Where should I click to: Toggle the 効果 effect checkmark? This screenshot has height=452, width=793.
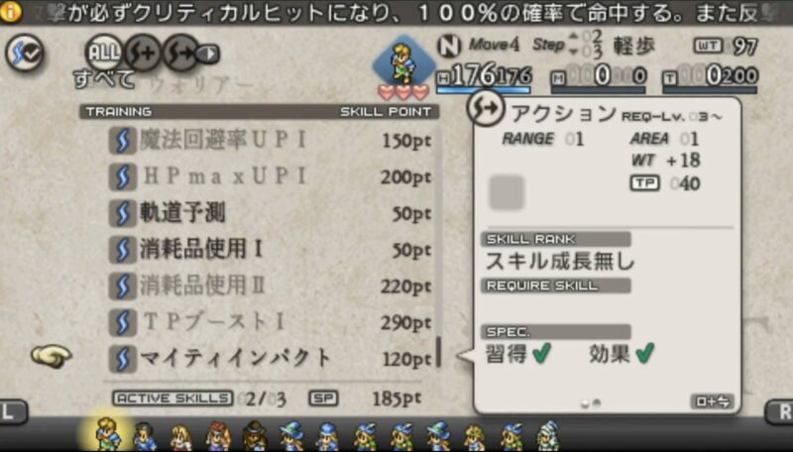click(645, 354)
